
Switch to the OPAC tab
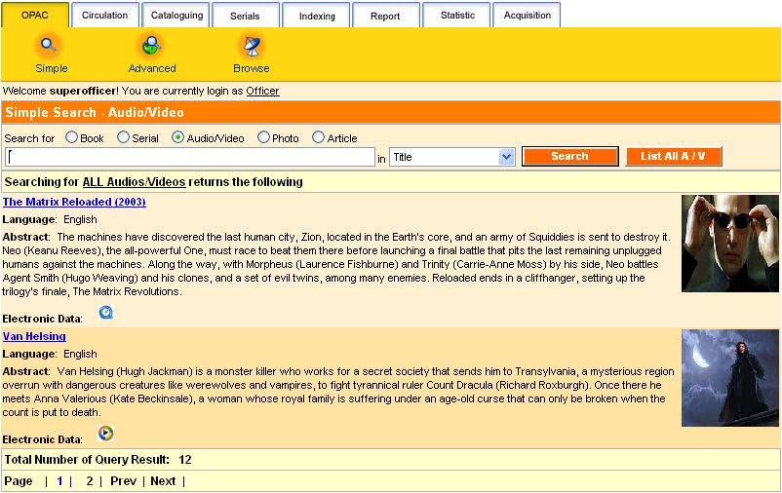point(35,15)
